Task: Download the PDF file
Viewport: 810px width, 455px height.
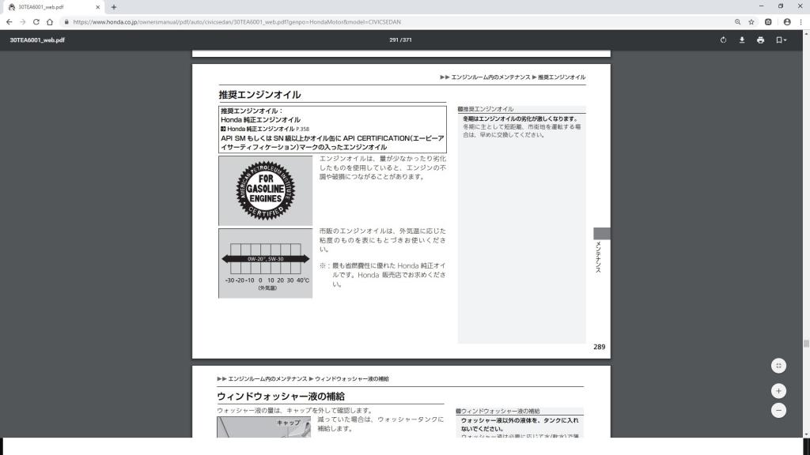Action: pyautogui.click(x=742, y=40)
